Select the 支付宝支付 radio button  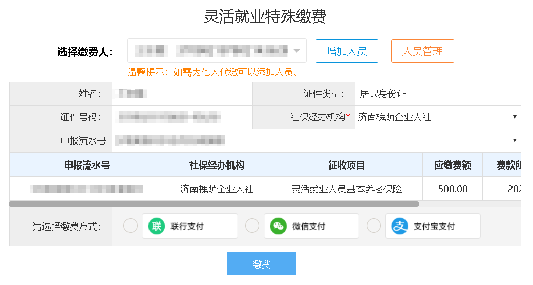click(x=374, y=226)
